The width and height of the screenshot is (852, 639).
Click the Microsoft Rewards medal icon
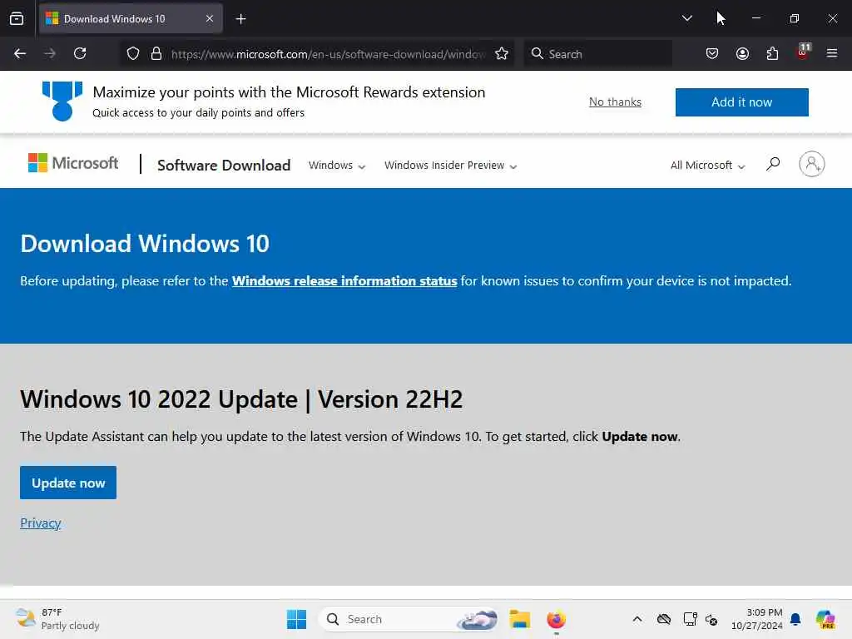62,101
